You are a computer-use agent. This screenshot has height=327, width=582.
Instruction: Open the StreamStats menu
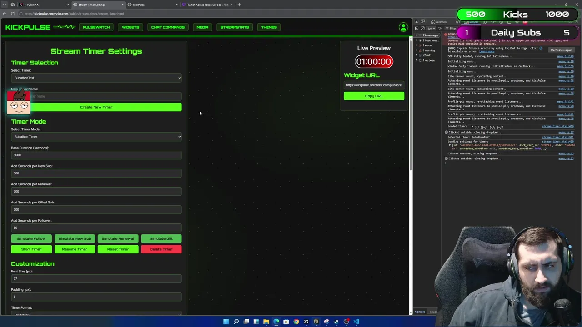235,27
